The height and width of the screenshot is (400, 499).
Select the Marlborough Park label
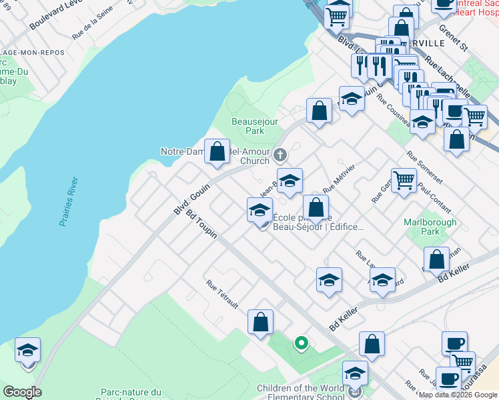[x=430, y=227]
